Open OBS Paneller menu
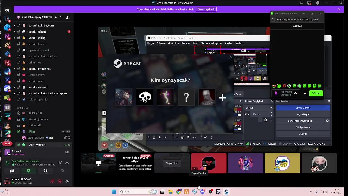The image size is (348, 196). coord(186,43)
